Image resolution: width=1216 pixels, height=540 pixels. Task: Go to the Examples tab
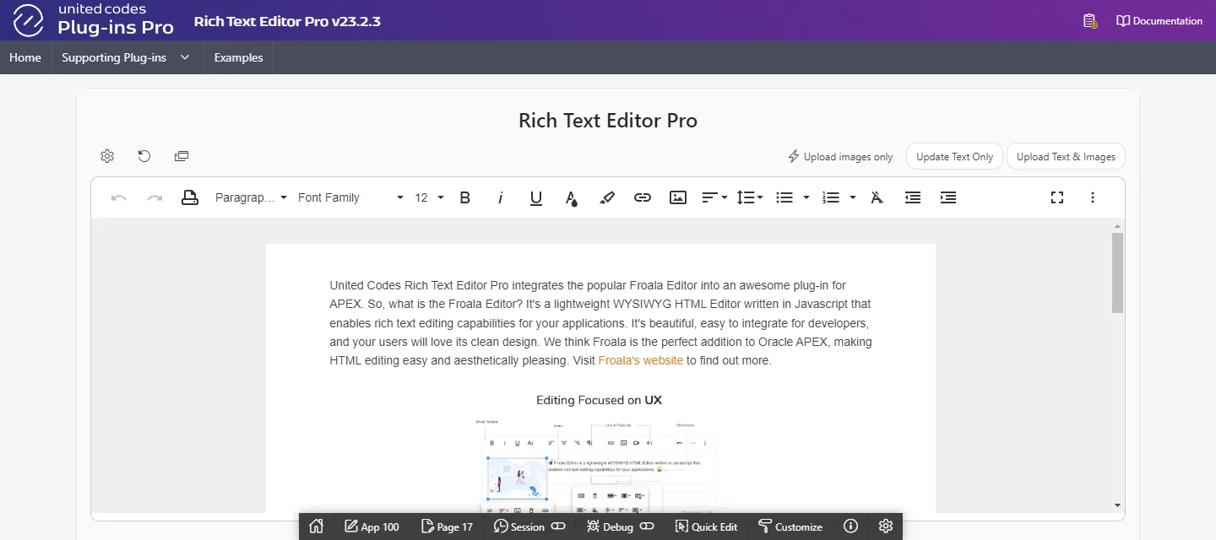pyautogui.click(x=238, y=57)
